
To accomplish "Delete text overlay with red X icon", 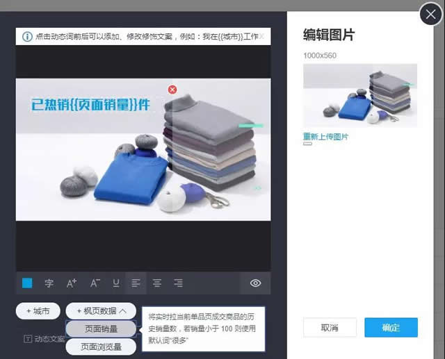I will click(172, 90).
